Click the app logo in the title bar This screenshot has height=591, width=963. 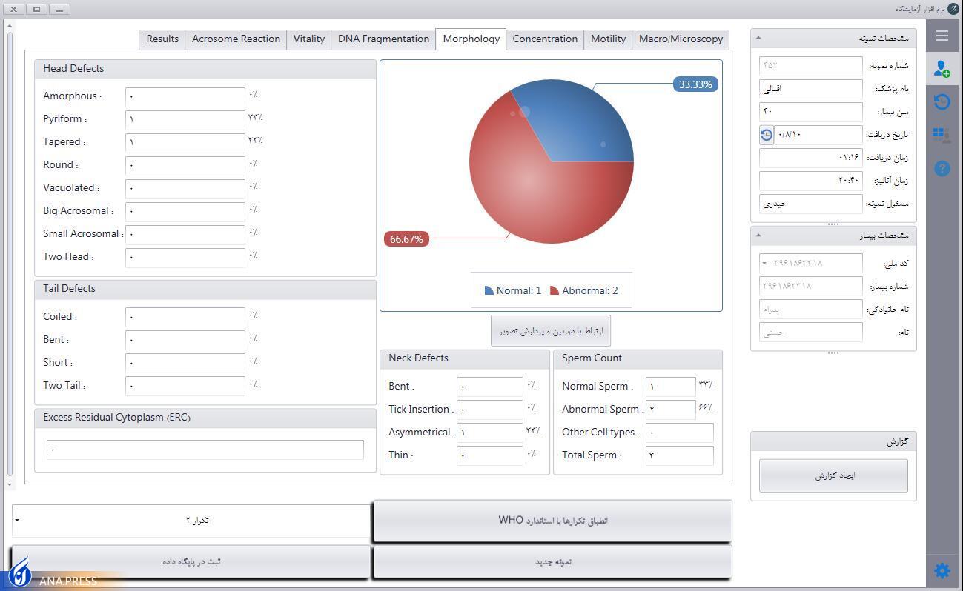click(x=953, y=9)
